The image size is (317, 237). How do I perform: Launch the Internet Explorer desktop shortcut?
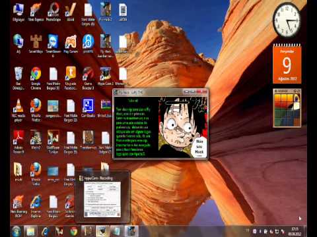coord(36,206)
